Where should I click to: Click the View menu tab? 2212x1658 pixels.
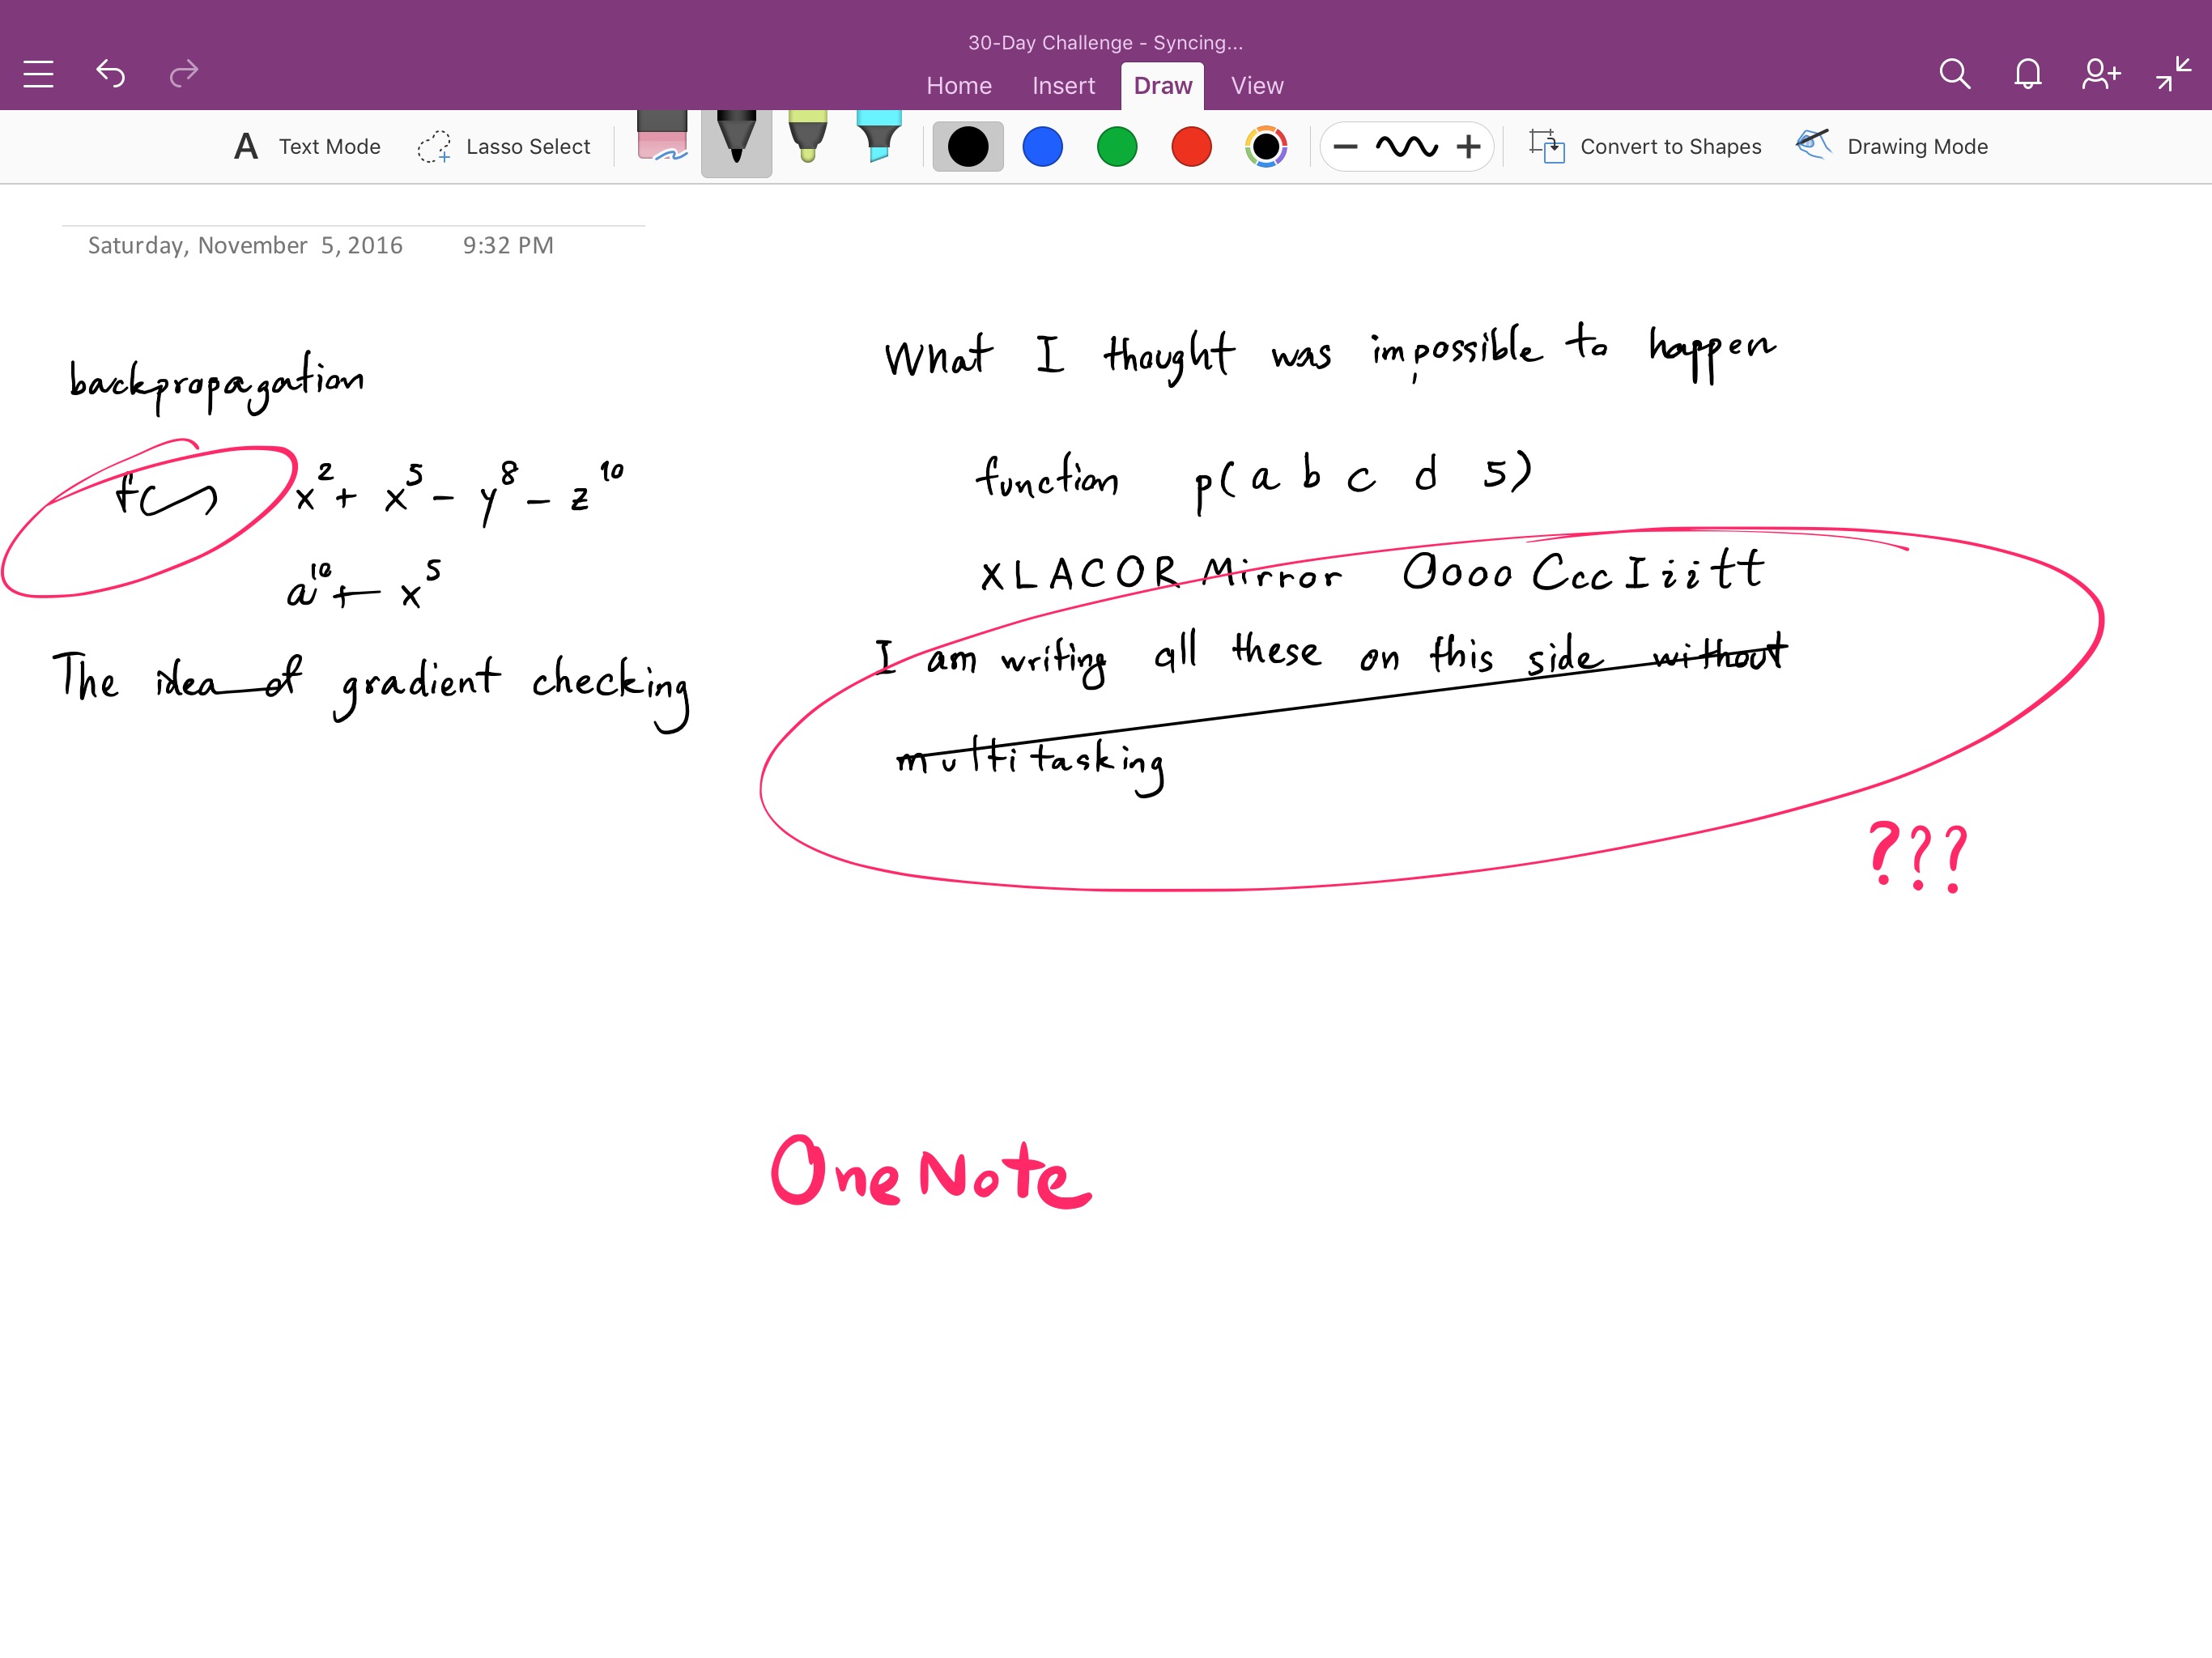(x=1256, y=83)
